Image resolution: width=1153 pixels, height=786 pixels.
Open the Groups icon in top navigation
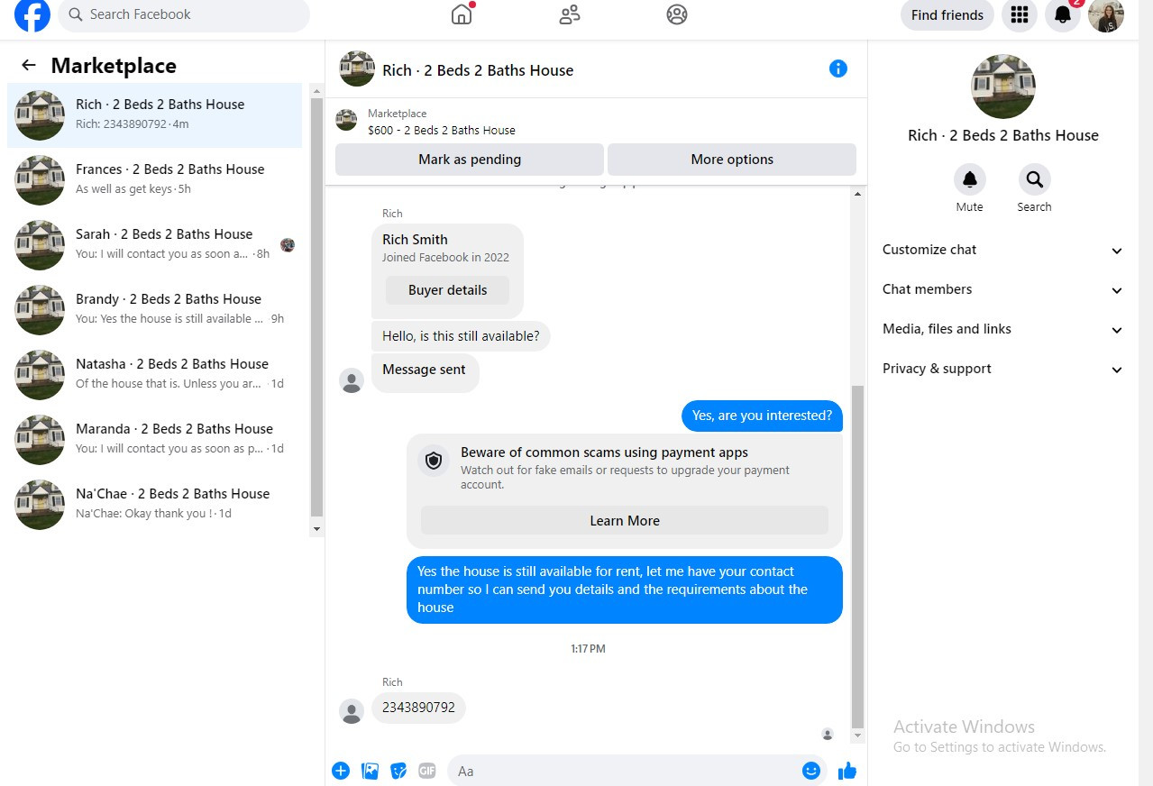point(677,14)
